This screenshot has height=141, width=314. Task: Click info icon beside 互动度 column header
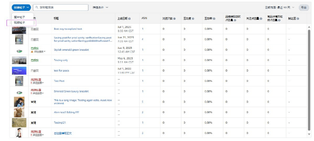193,18
